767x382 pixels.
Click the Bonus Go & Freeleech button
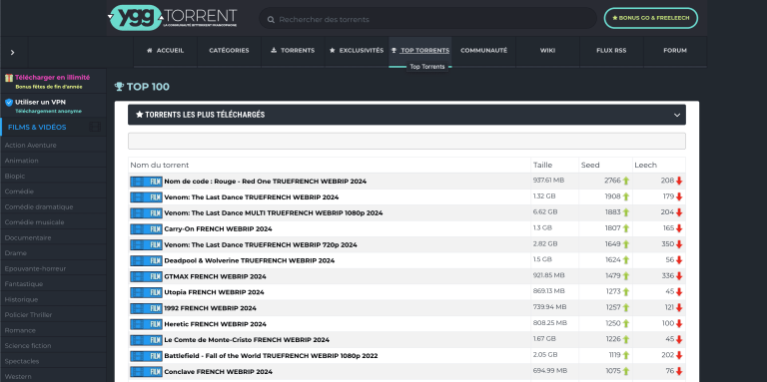click(x=650, y=18)
